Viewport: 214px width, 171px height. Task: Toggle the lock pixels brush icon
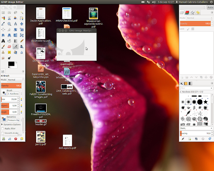coord(188,29)
